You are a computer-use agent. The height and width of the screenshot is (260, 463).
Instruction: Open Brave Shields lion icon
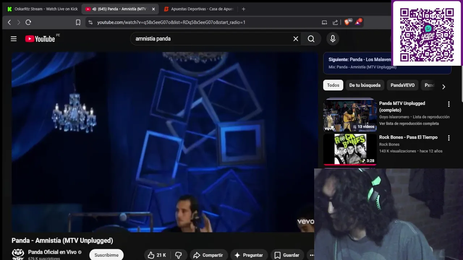[x=348, y=22]
